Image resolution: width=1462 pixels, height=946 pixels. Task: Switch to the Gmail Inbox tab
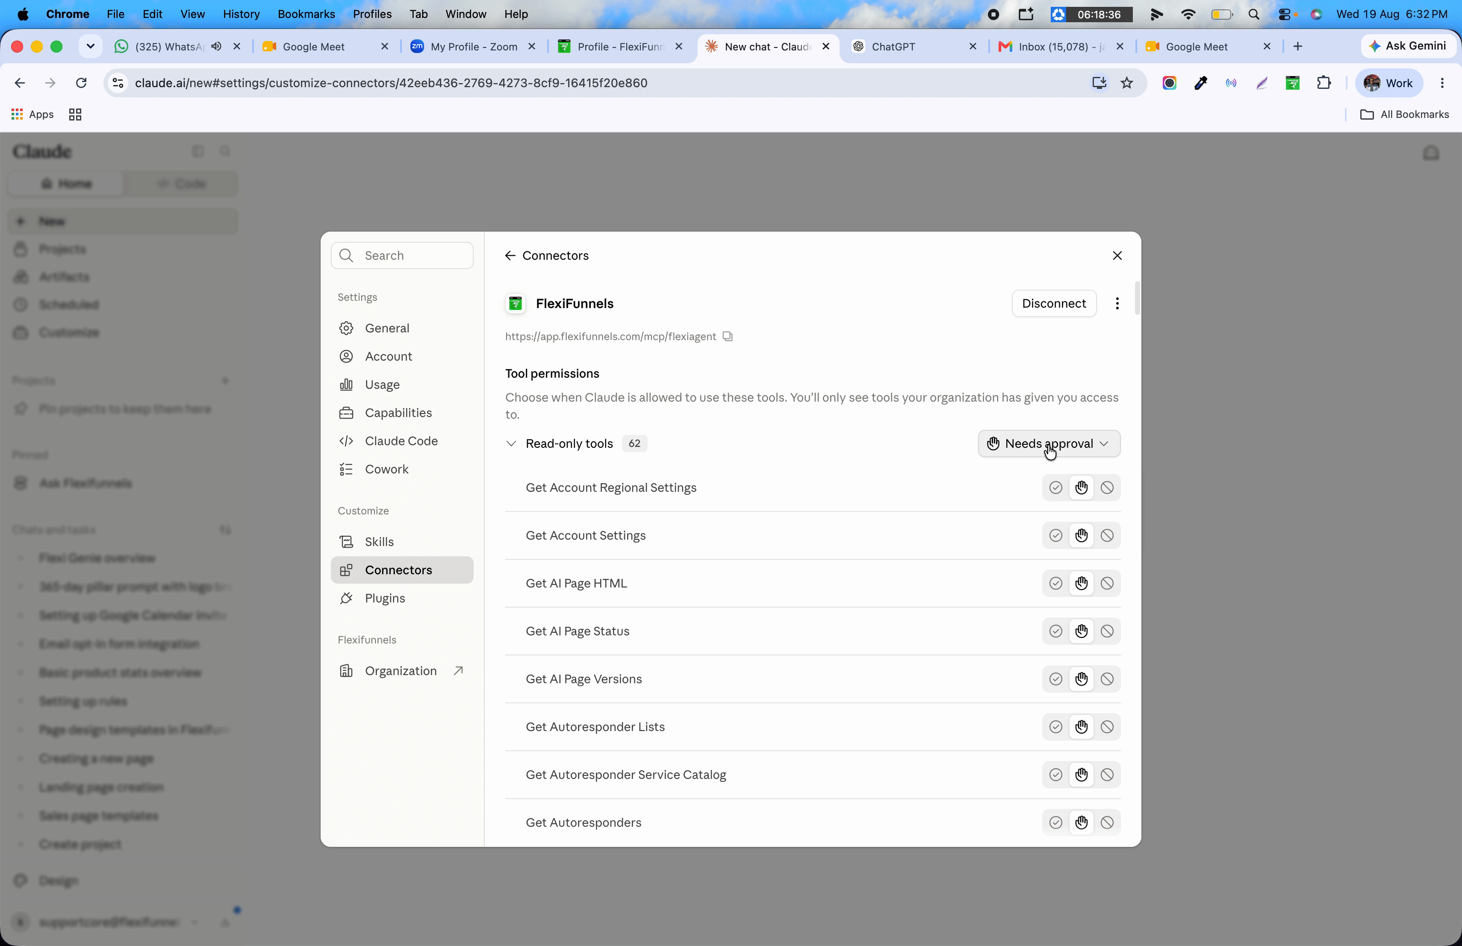(1061, 47)
